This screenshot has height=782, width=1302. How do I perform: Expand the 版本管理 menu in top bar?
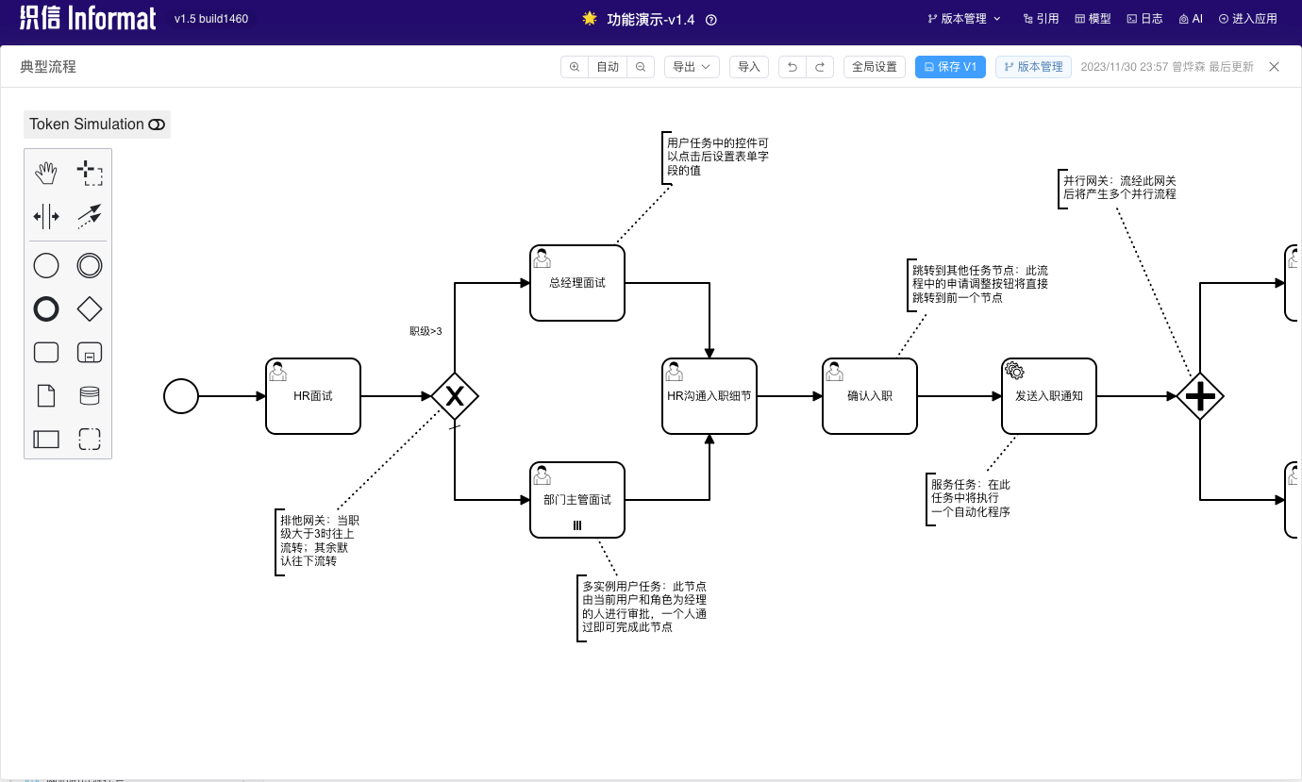962,18
